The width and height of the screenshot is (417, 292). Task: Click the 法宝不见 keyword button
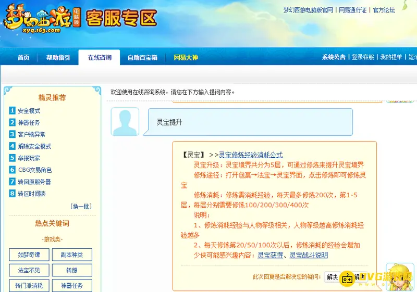(x=29, y=270)
